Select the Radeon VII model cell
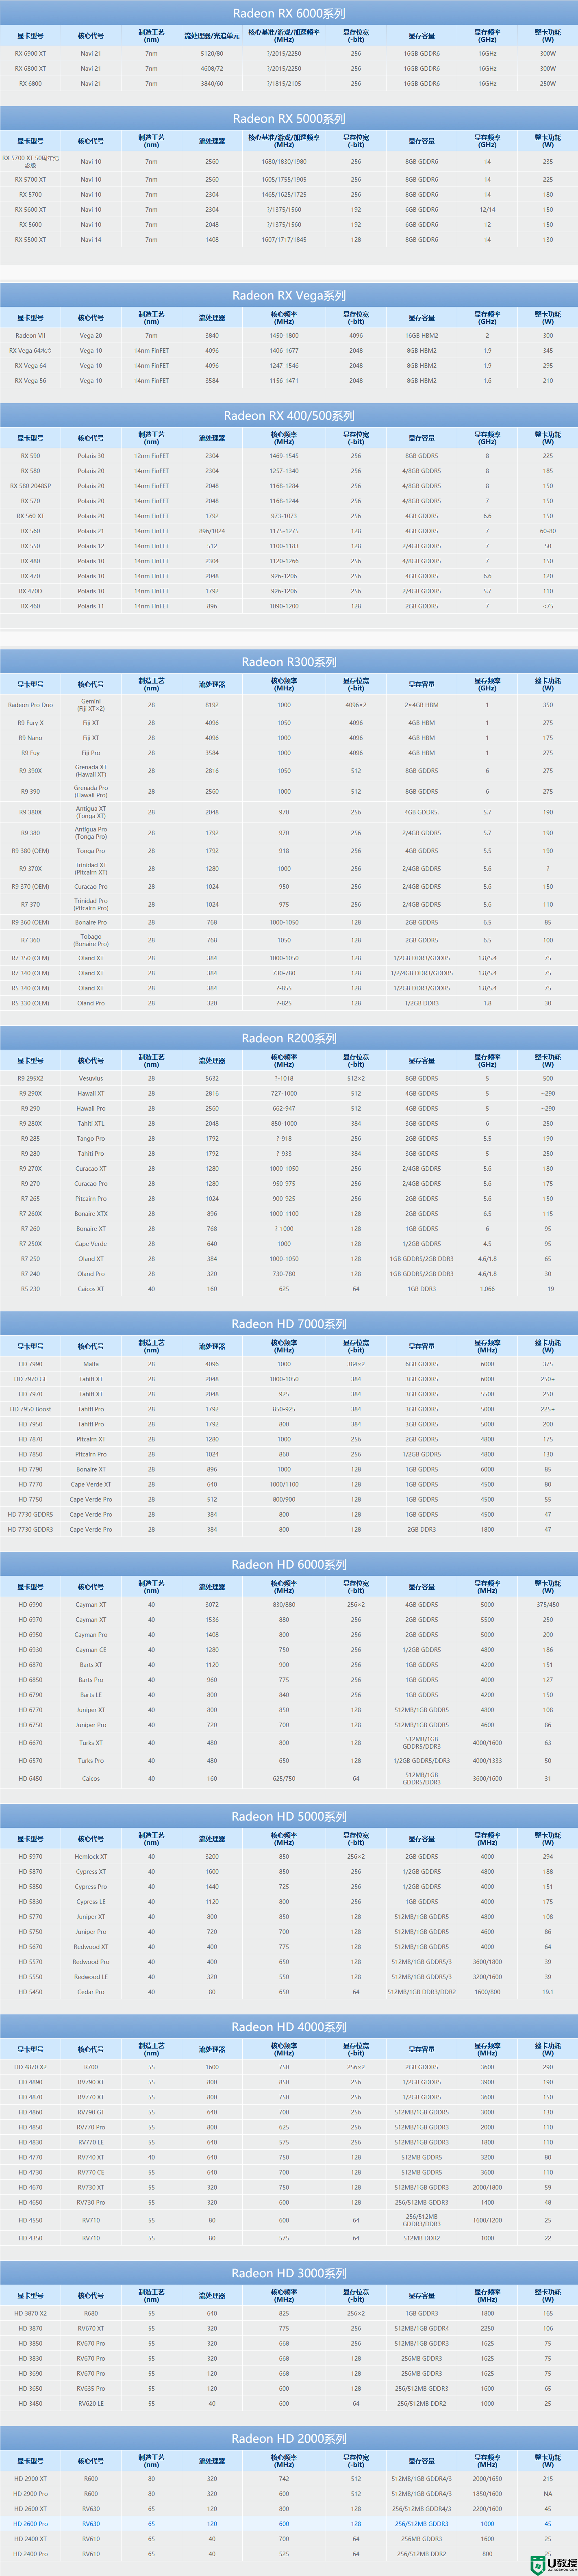Screen dimensions: 578x2576 [30, 336]
